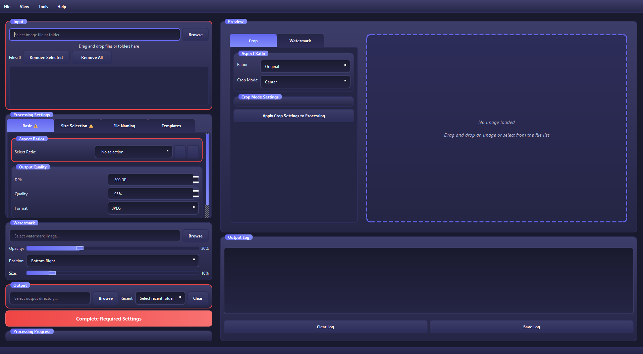Viewport: 643px width, 354px height.
Task: Open the Tools menu
Action: (43, 6)
